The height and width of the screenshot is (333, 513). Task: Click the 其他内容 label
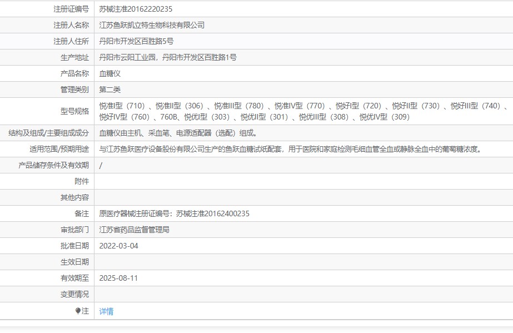pos(74,197)
